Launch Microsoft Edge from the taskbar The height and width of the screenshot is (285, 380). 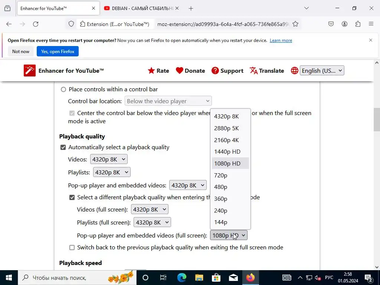[181, 278]
